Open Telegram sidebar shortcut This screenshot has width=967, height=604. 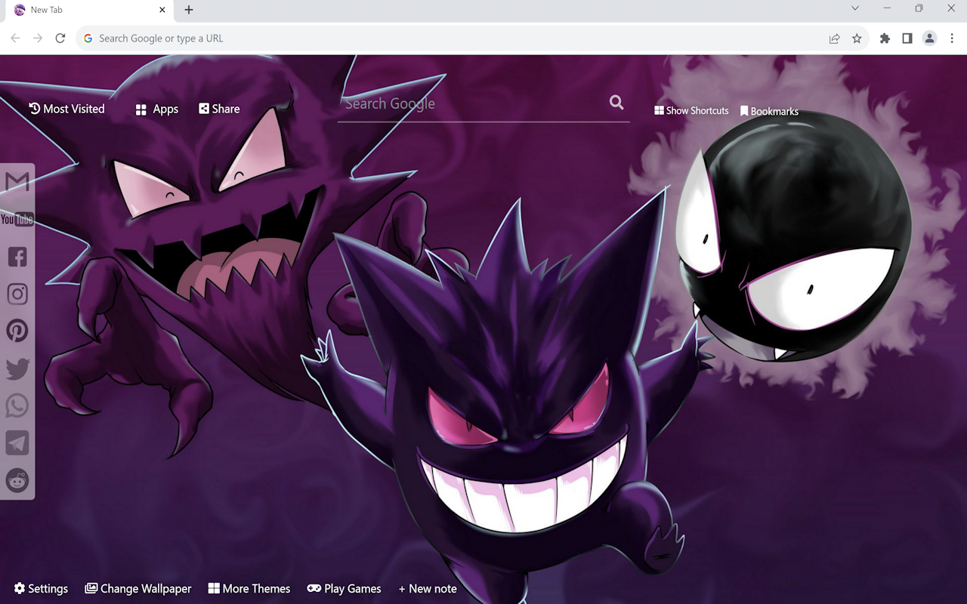(x=17, y=442)
